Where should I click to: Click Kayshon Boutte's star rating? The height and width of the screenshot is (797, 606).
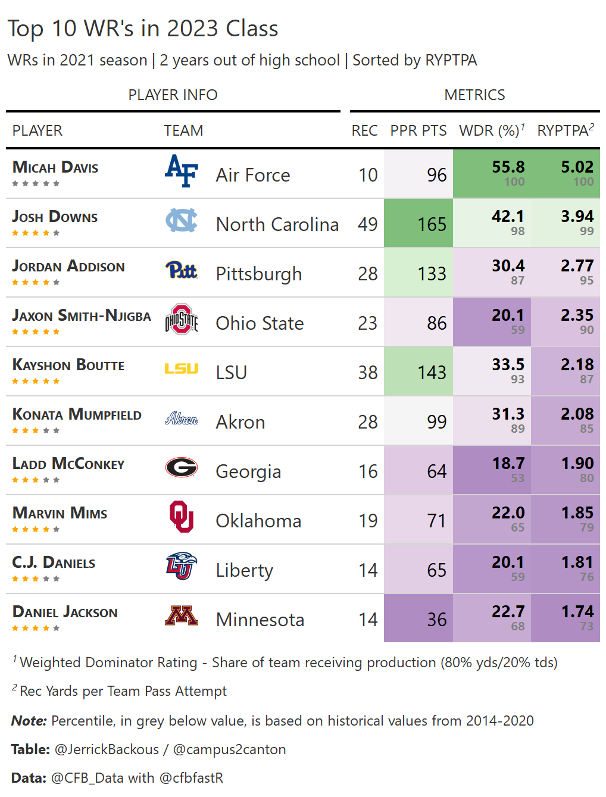pyautogui.click(x=36, y=381)
